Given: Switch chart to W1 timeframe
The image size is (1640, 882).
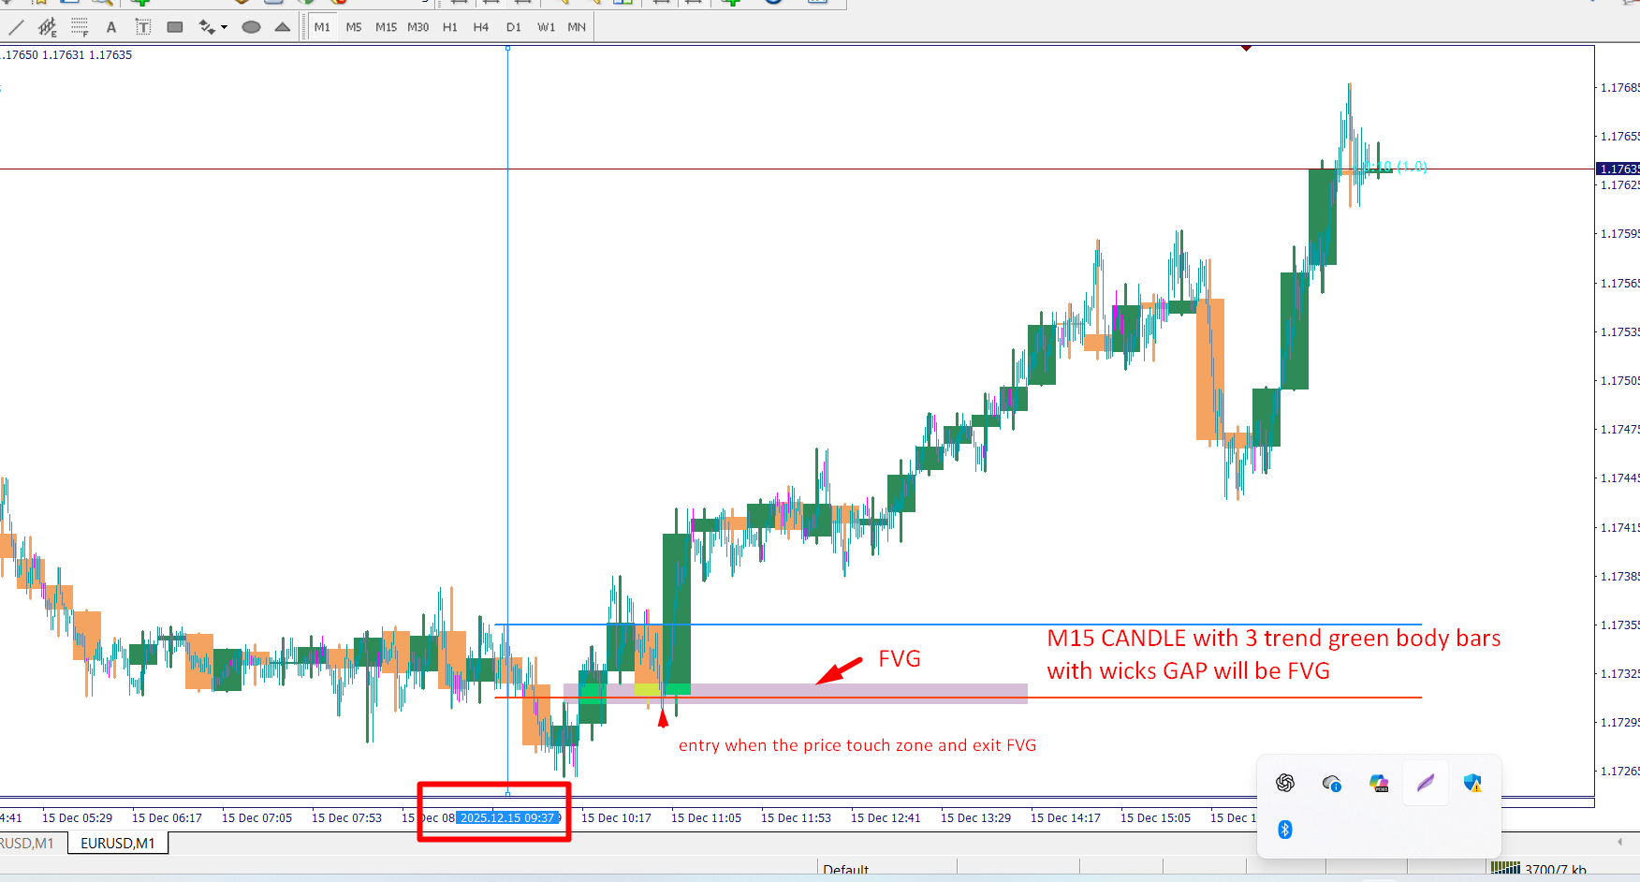Looking at the screenshot, I should [x=546, y=27].
